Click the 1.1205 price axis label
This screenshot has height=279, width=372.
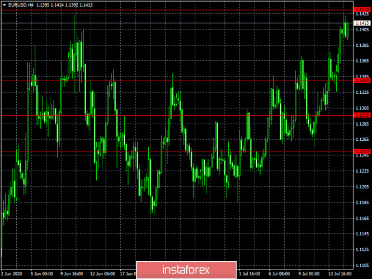click(x=362, y=187)
